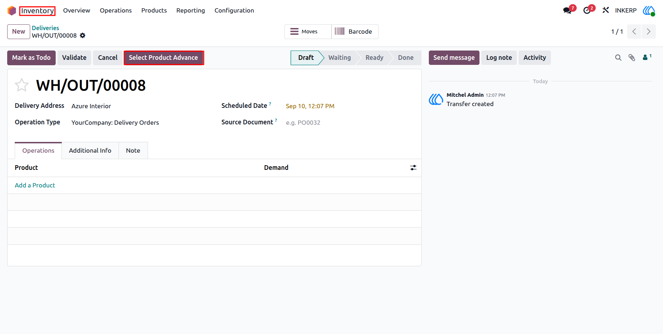This screenshot has width=663, height=334.
Task: Select the Draft status stage
Action: tap(306, 58)
